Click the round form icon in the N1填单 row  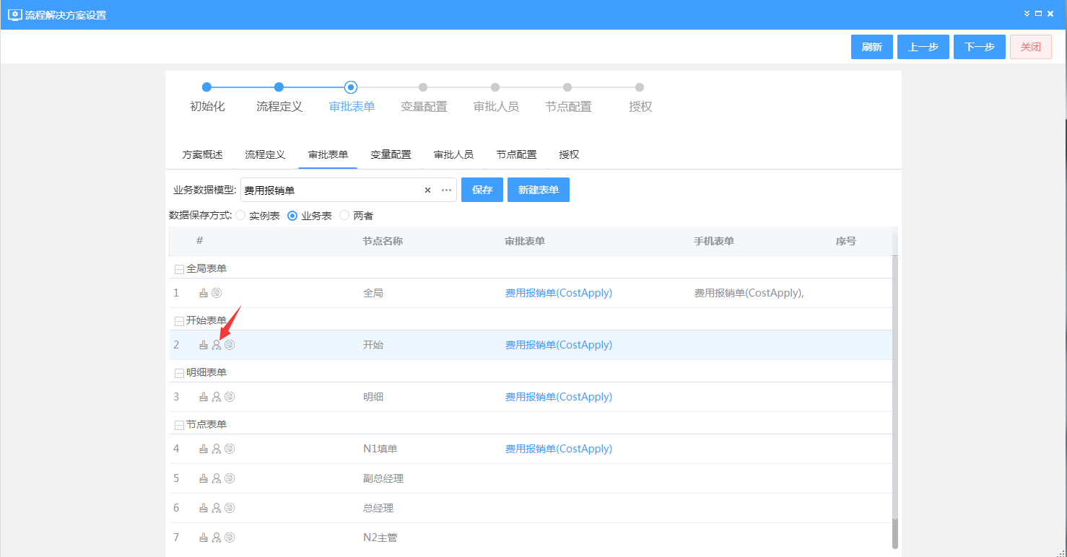[x=230, y=449]
